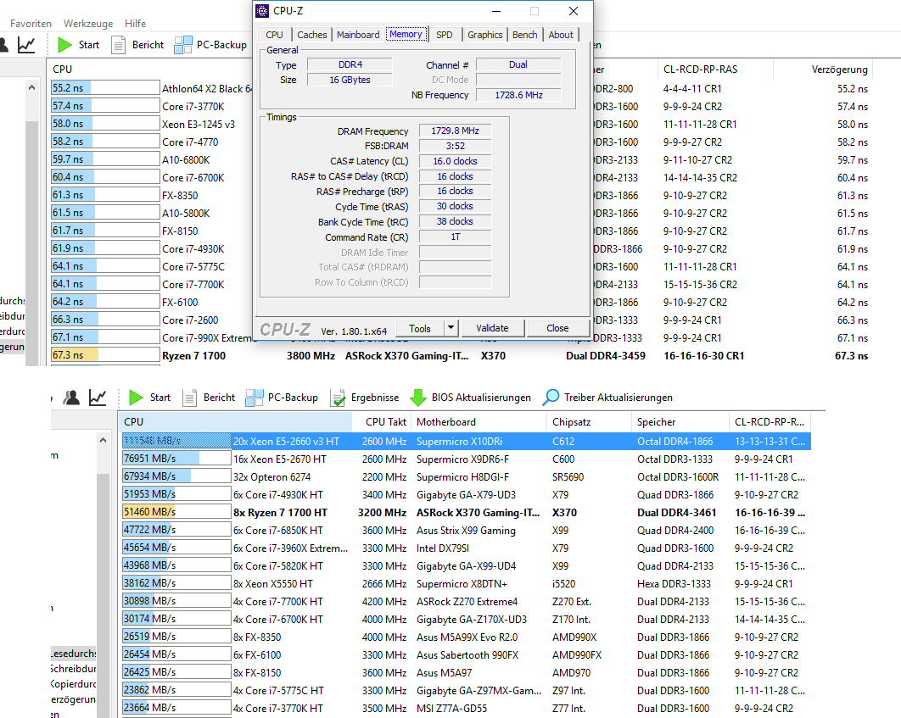Click the green Start play icon in lower toolbar

click(x=136, y=398)
